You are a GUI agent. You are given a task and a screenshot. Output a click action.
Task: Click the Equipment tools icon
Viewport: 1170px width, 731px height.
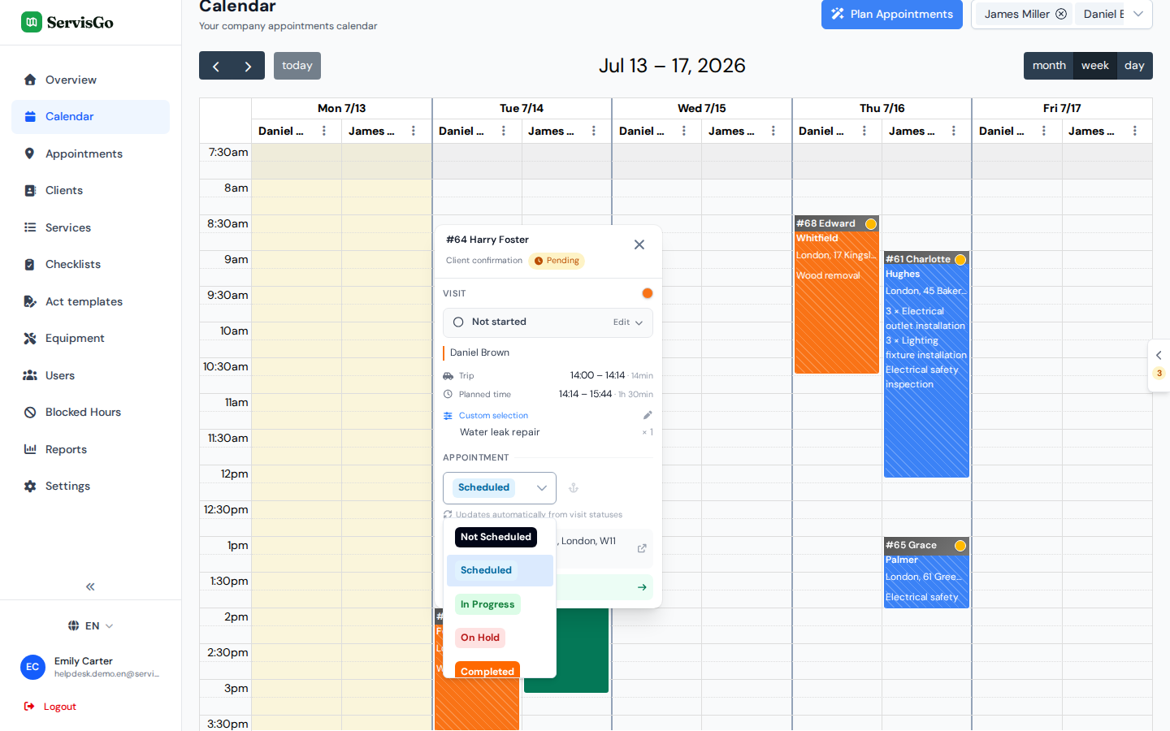30,338
